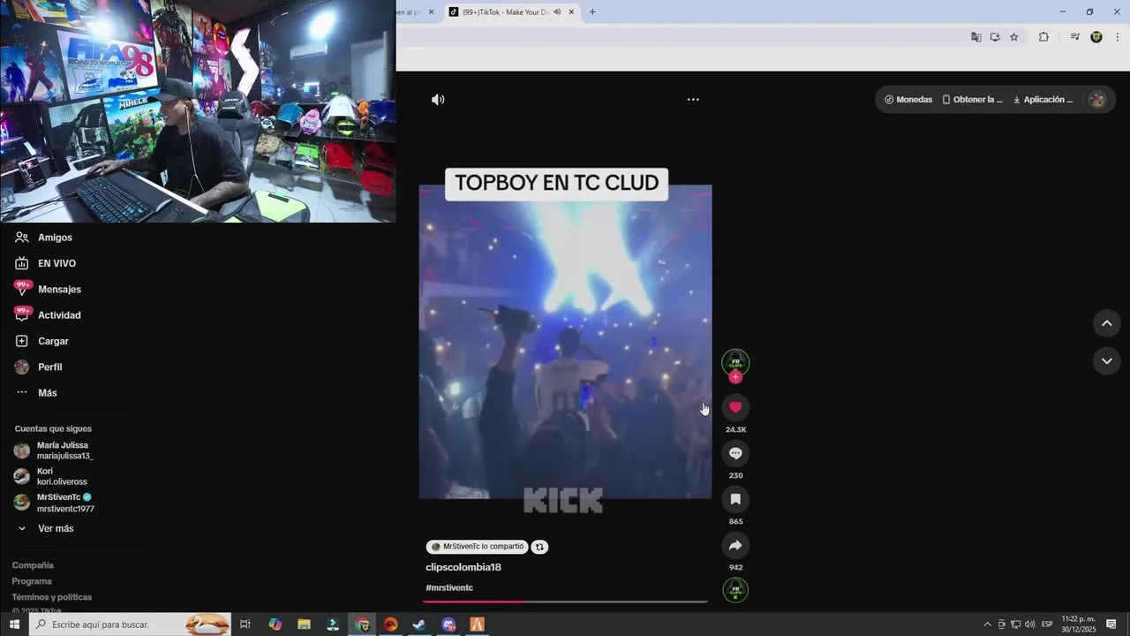The height and width of the screenshot is (636, 1130).
Task: Open the Programa footer link
Action: coord(32,581)
